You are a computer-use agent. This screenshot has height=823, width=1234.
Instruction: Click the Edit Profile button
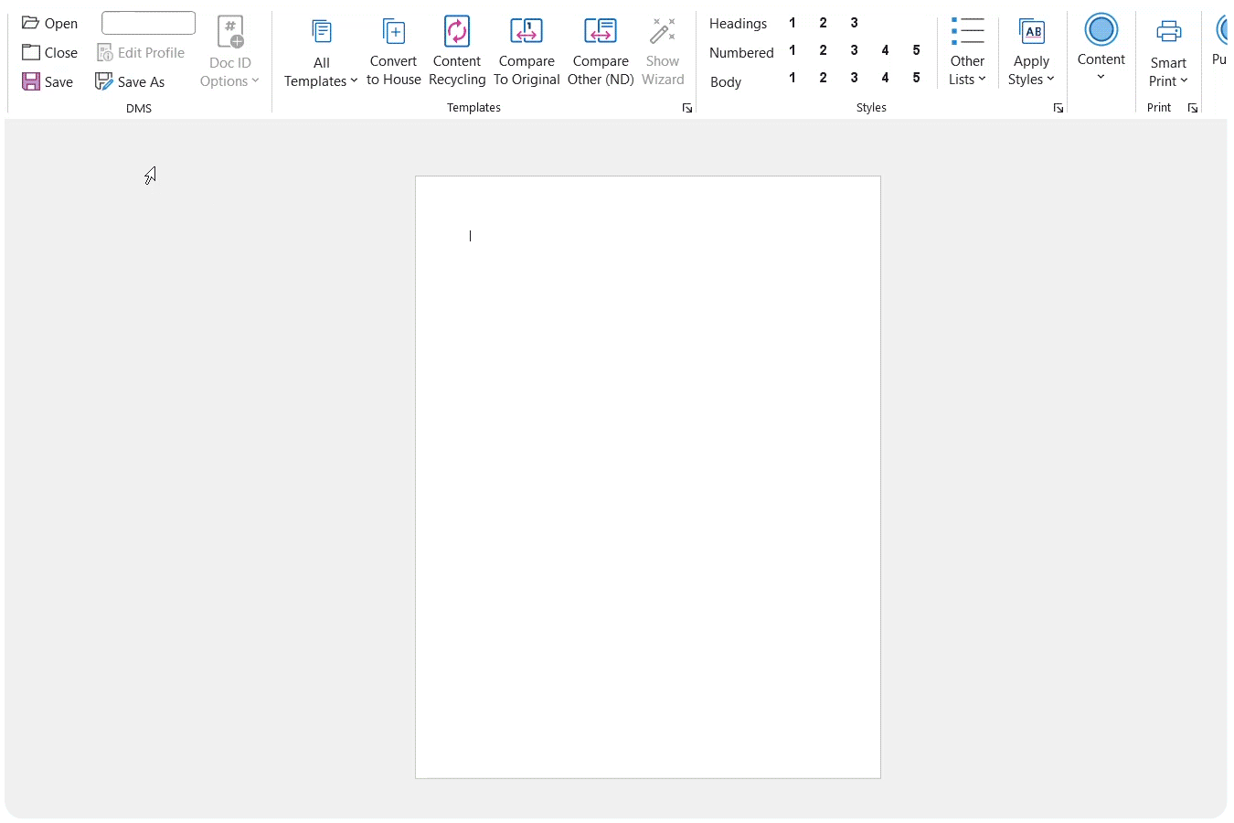tap(141, 52)
